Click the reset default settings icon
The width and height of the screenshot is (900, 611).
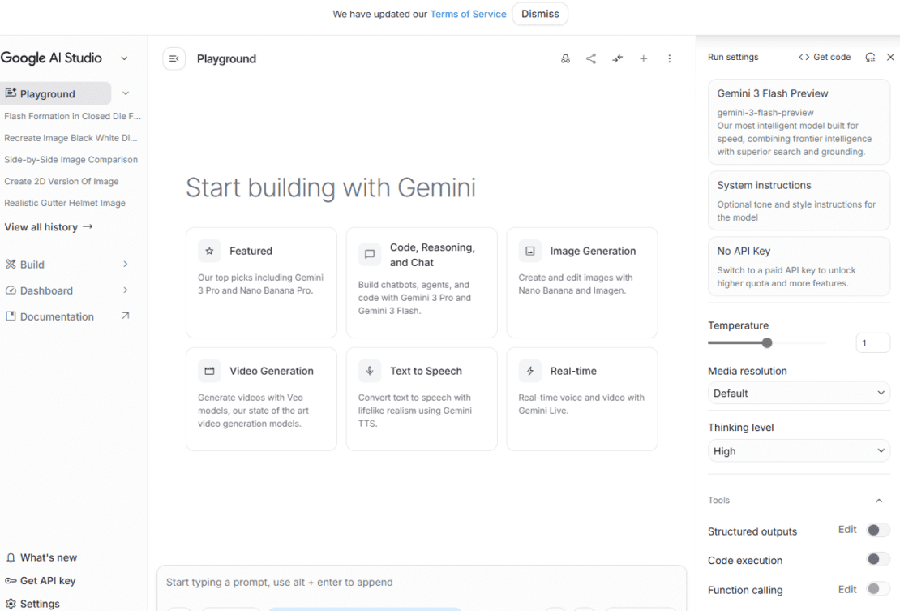(870, 58)
